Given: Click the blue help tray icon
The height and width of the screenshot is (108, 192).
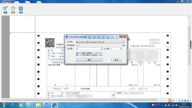Looking at the screenshot, I should tap(156, 105).
